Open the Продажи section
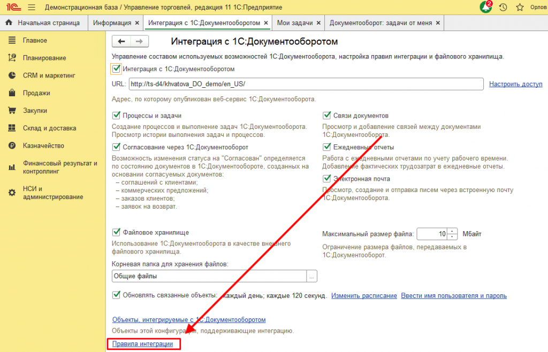 click(x=36, y=93)
